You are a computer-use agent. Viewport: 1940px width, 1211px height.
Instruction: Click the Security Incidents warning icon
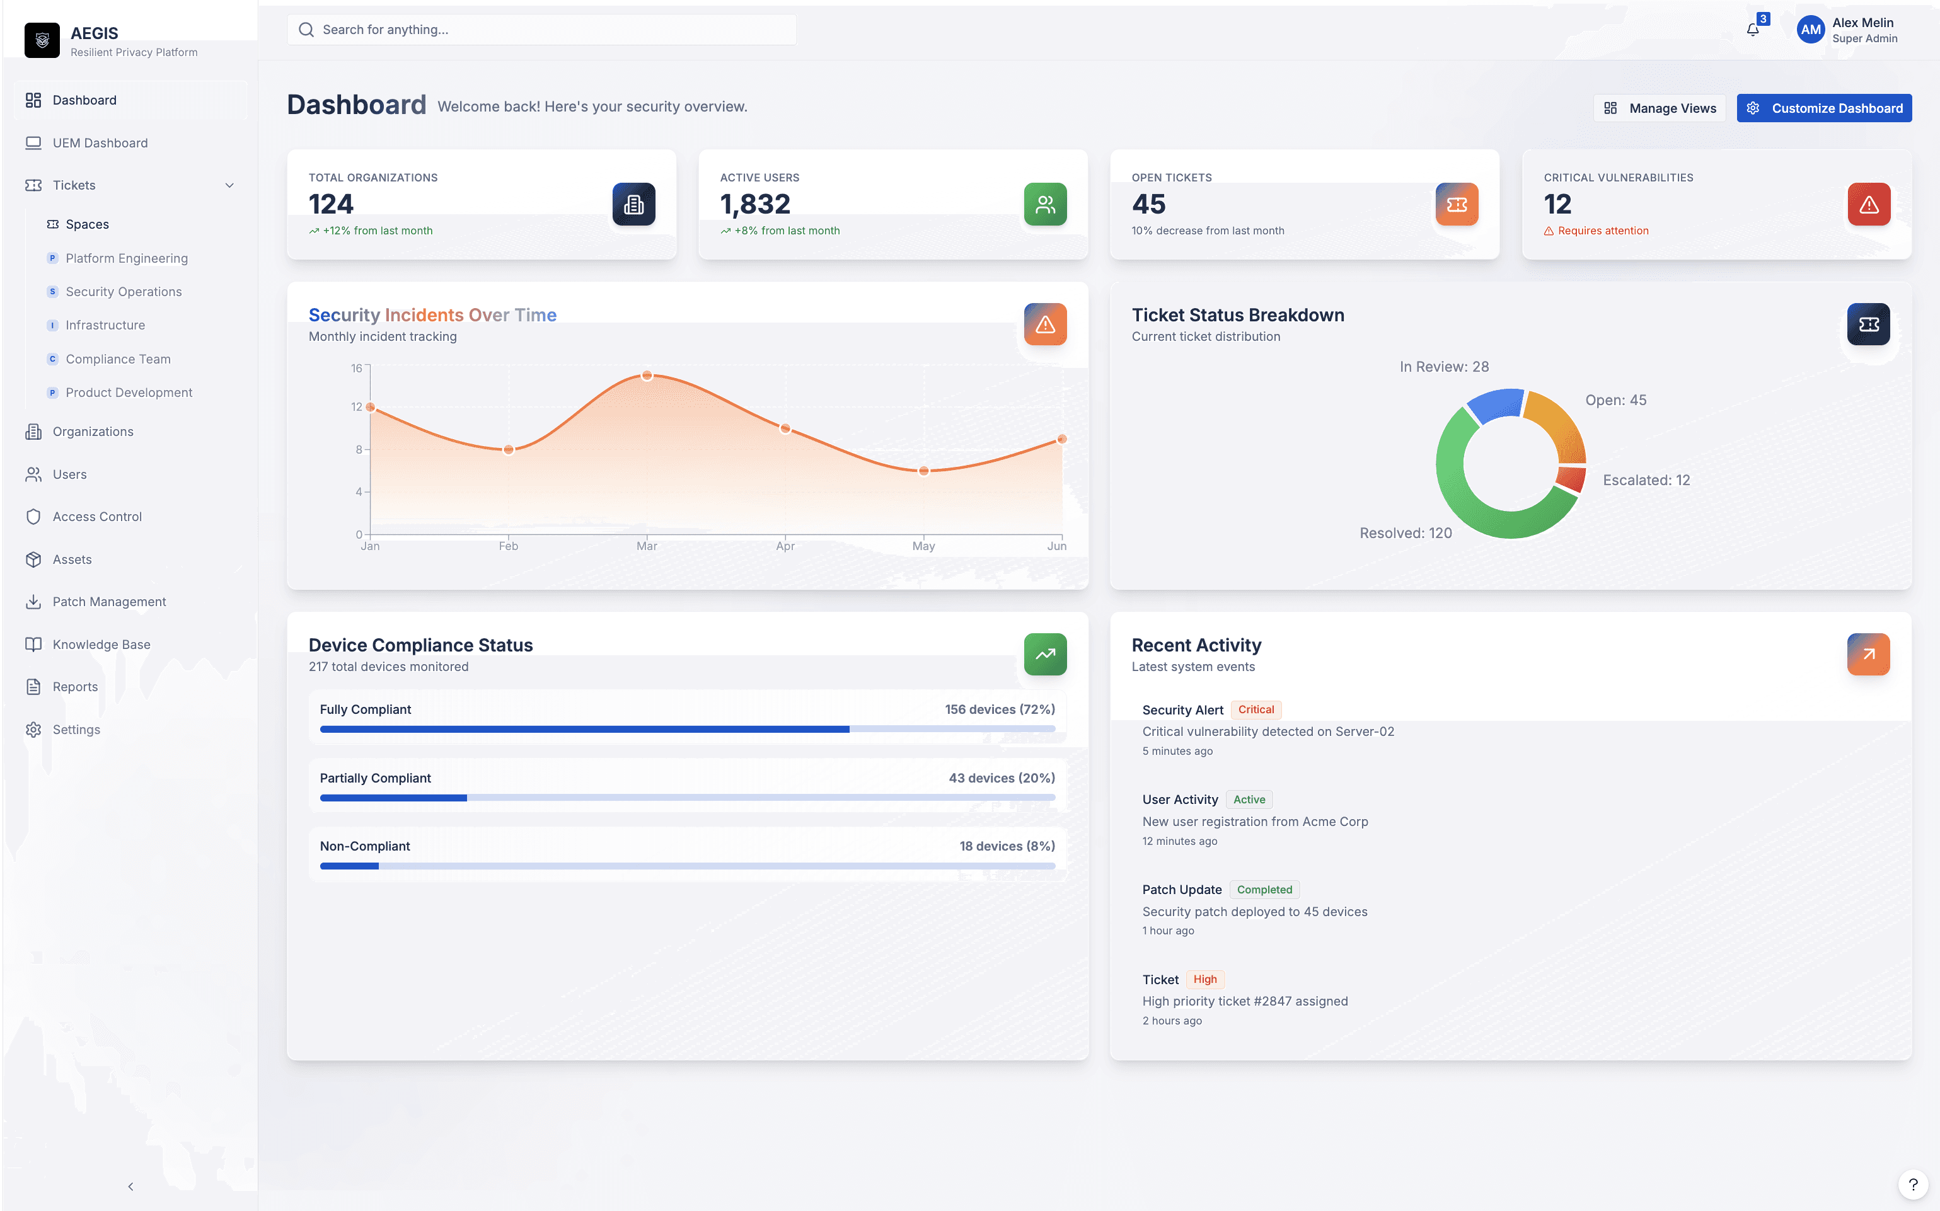pyautogui.click(x=1044, y=324)
